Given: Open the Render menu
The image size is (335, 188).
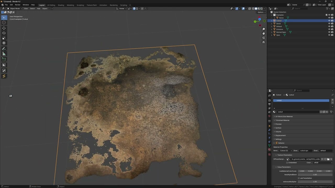Looking at the screenshot, I should [x=18, y=5].
